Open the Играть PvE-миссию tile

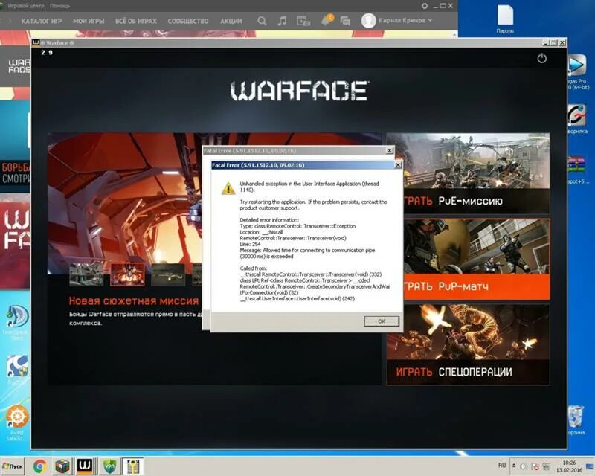(x=469, y=173)
